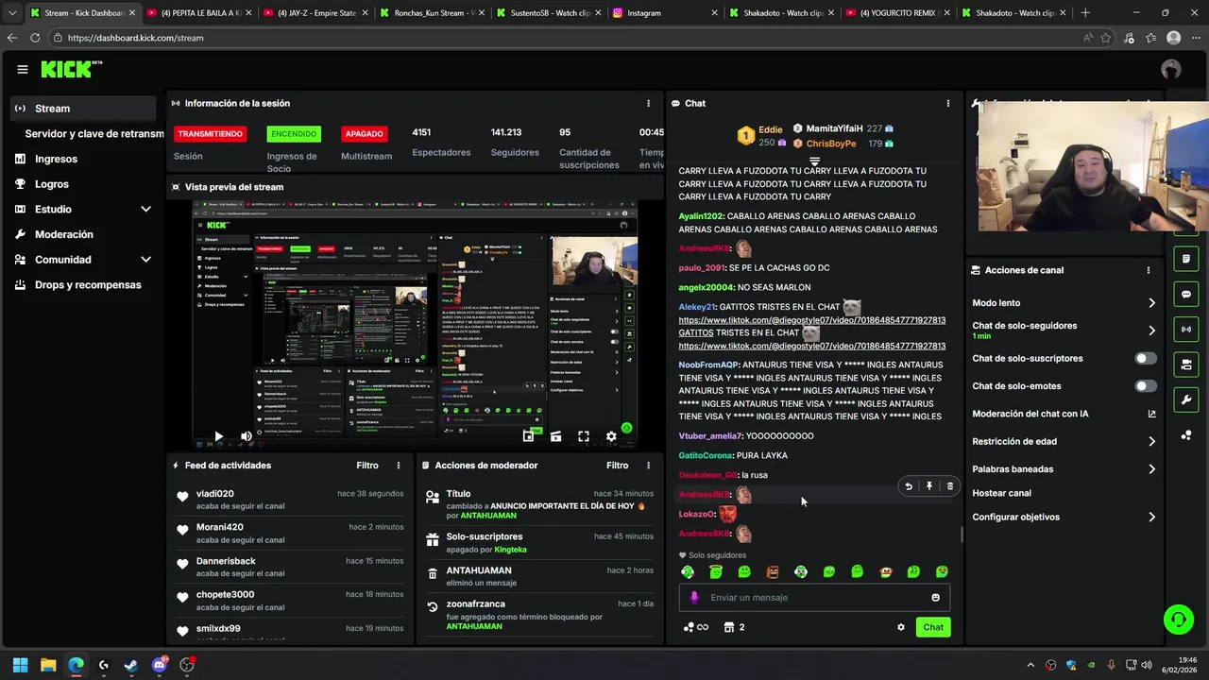
Task: Open Steam from taskbar
Action: pos(131,665)
